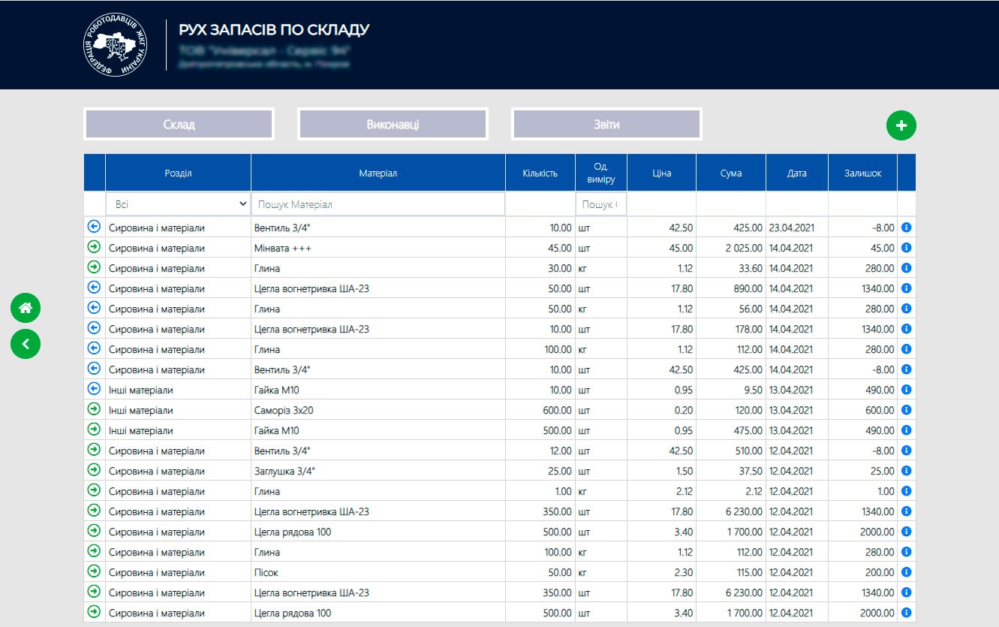Click green arrow icon on Пісок row
Screen dimensions: 999x627
[x=94, y=571]
